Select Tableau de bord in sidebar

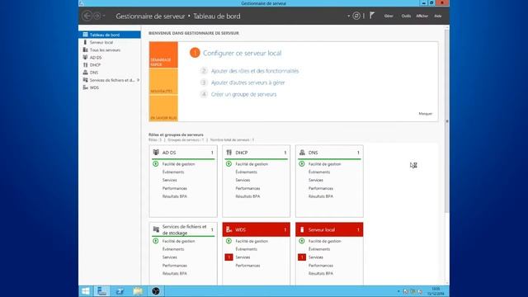(x=110, y=35)
